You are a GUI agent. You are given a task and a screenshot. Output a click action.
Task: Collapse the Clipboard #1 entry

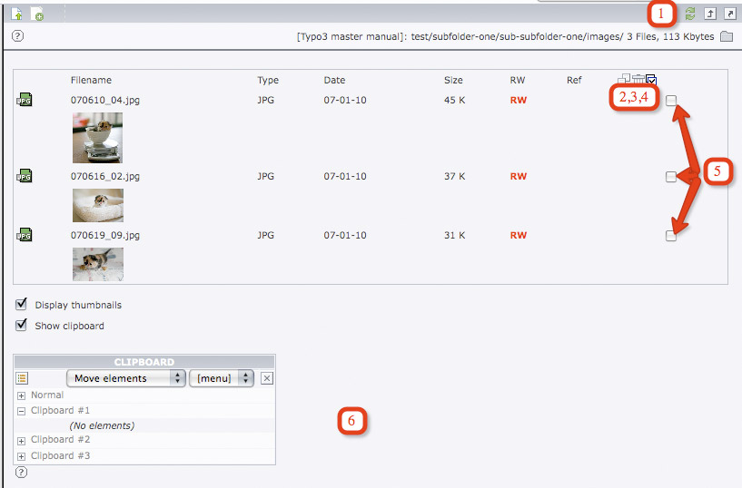click(21, 411)
